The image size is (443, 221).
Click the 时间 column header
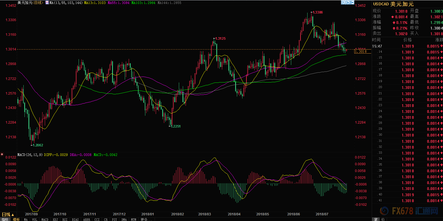click(x=376, y=40)
